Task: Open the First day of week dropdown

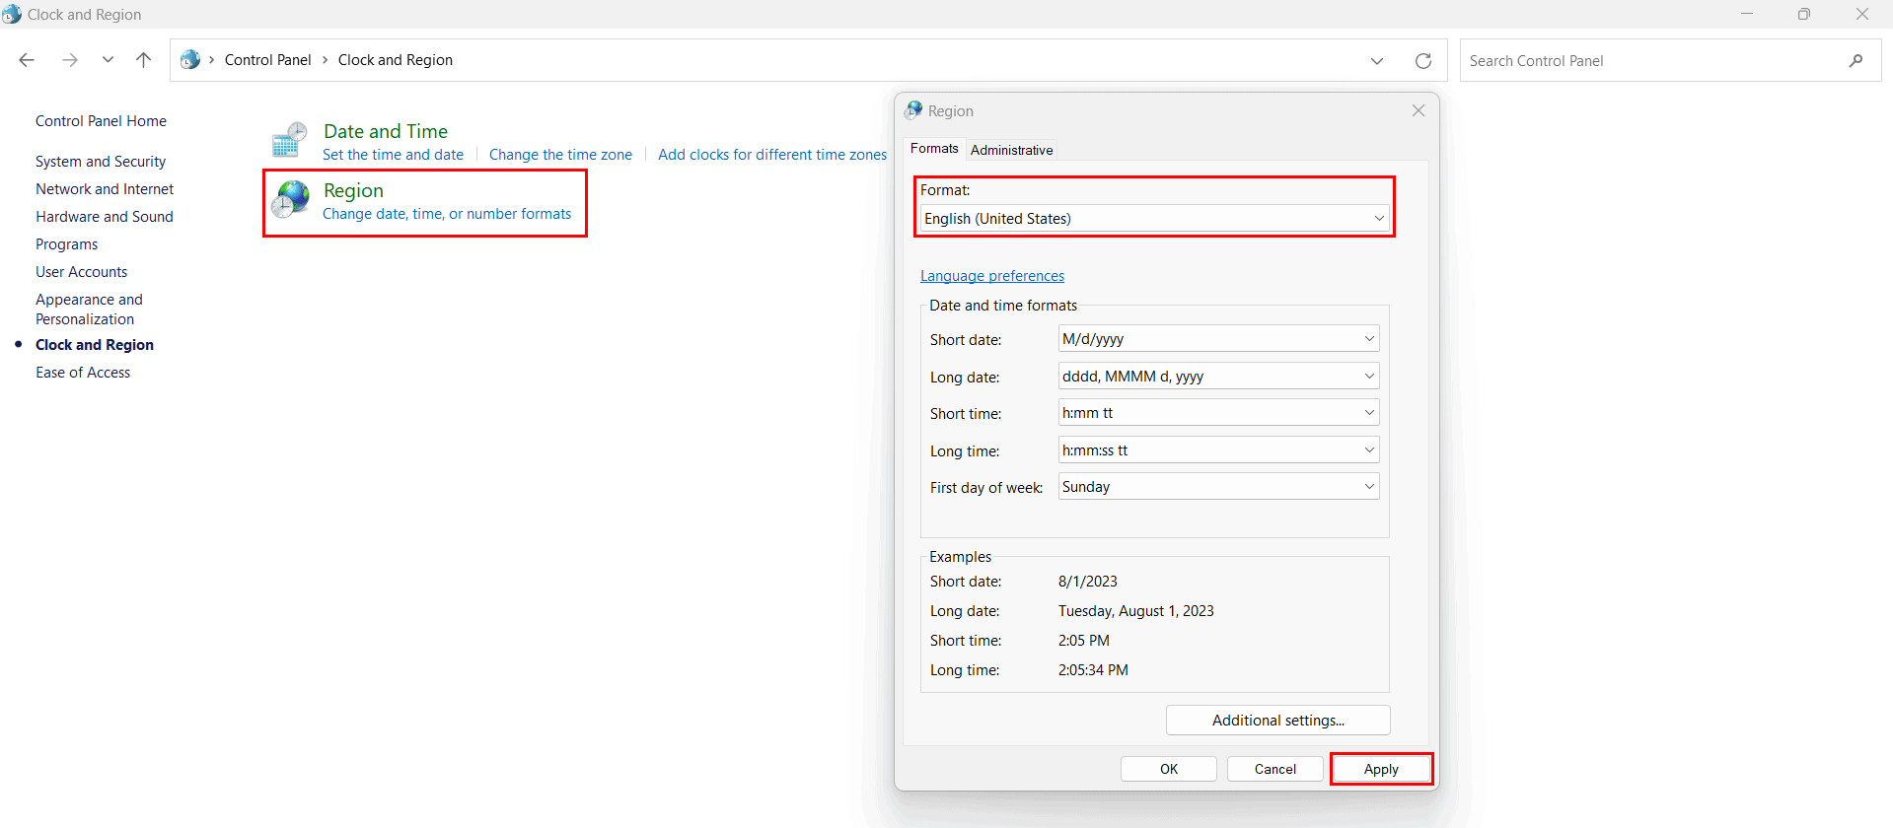Action: click(x=1217, y=487)
